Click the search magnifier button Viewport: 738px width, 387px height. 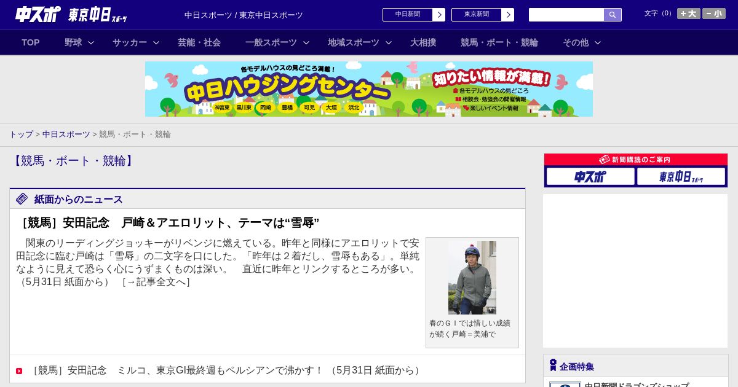(x=613, y=15)
